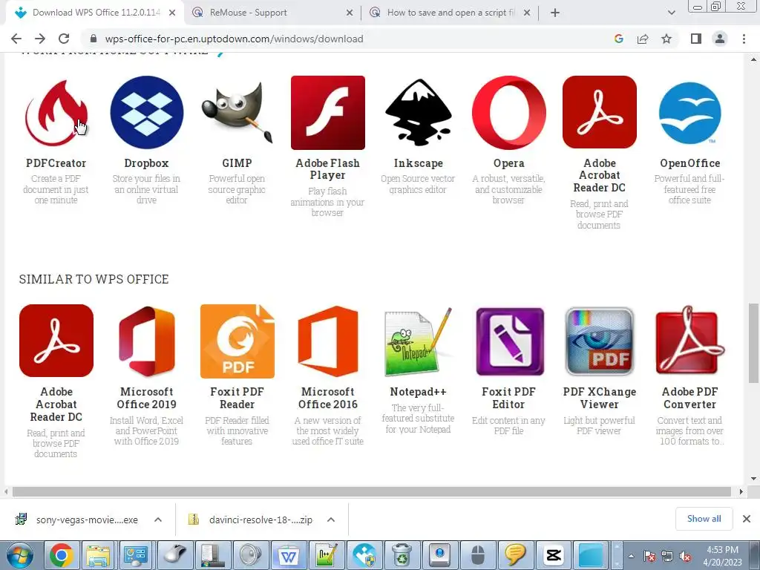This screenshot has height=570, width=760.
Task: Select the Inkscape logo icon
Action: 419,113
